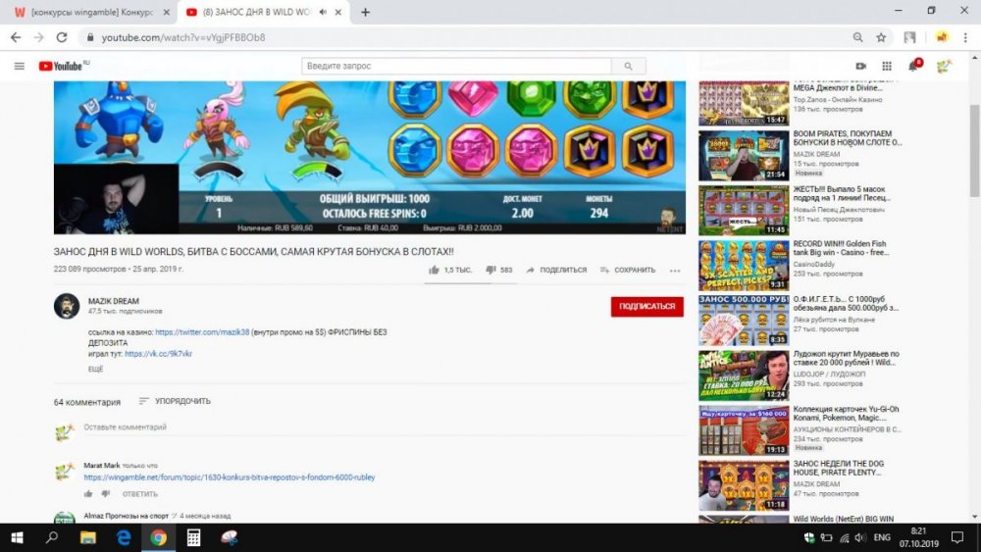Open the create video camera icon

[x=861, y=66]
